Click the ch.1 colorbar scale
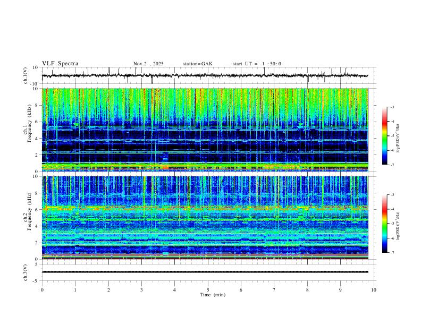 [384, 136]
